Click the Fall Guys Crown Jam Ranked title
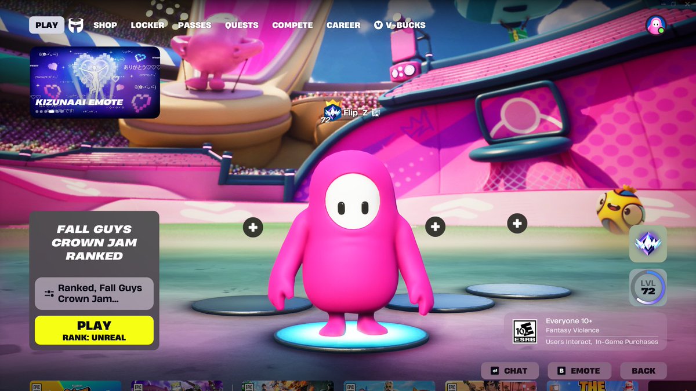 tap(94, 242)
